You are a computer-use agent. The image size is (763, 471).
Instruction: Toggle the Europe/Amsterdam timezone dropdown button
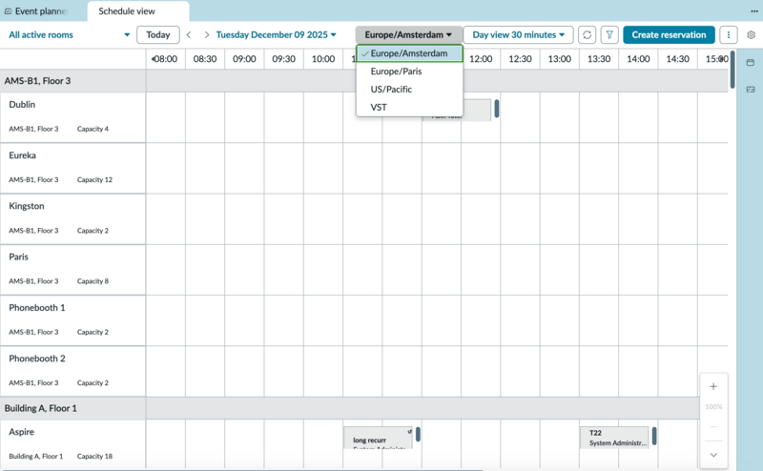pos(408,35)
